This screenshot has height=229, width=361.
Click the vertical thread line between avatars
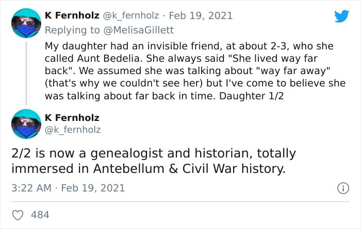point(26,72)
